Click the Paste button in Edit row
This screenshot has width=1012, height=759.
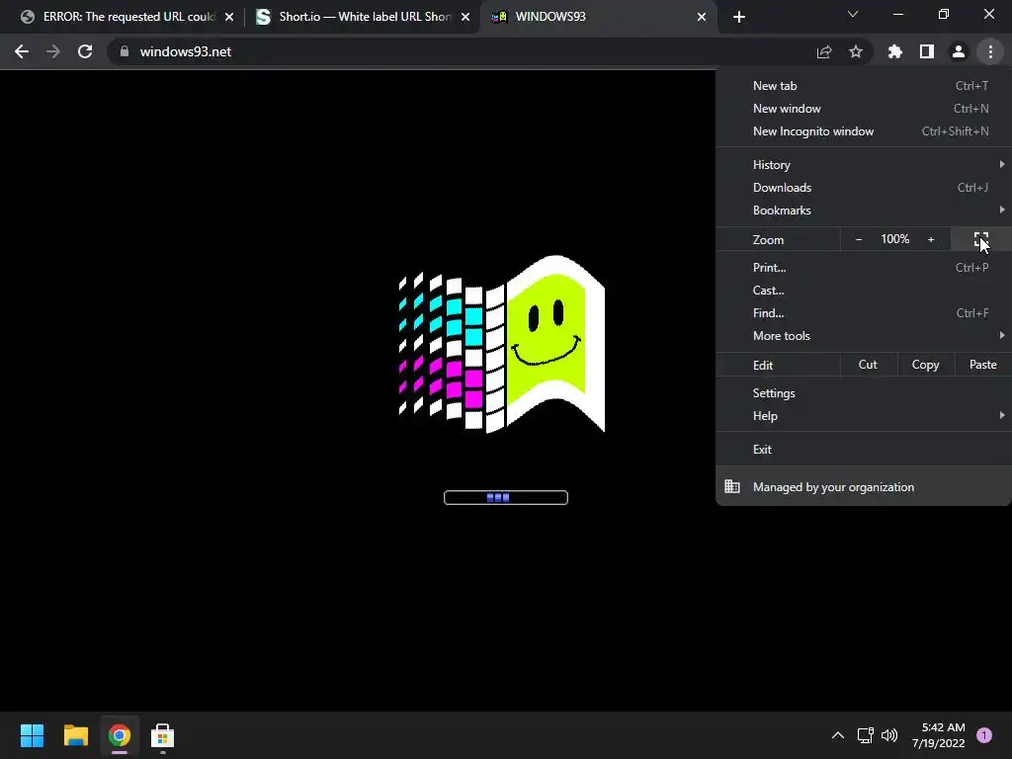[983, 365]
